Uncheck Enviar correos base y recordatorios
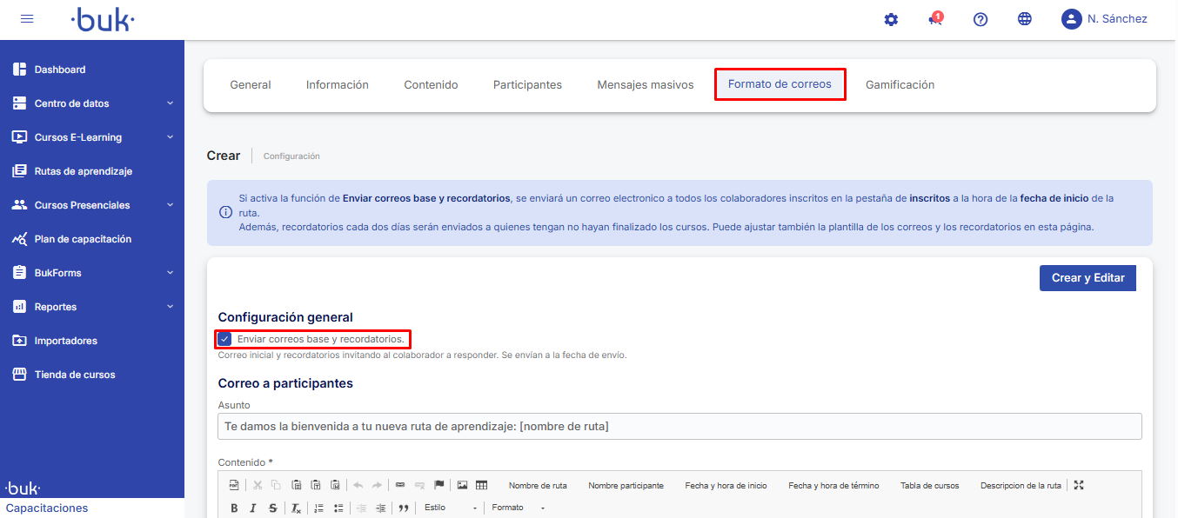 [x=225, y=339]
